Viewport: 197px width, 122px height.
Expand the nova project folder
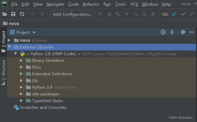[x=9, y=40]
